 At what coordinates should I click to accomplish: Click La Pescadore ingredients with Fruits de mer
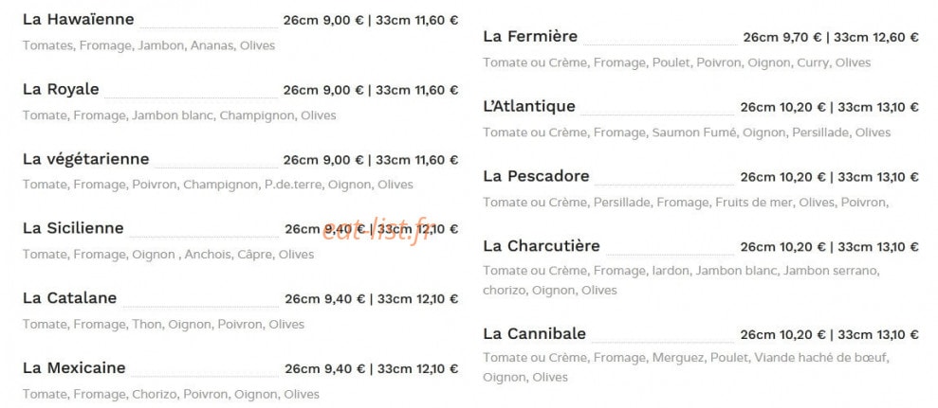click(686, 203)
